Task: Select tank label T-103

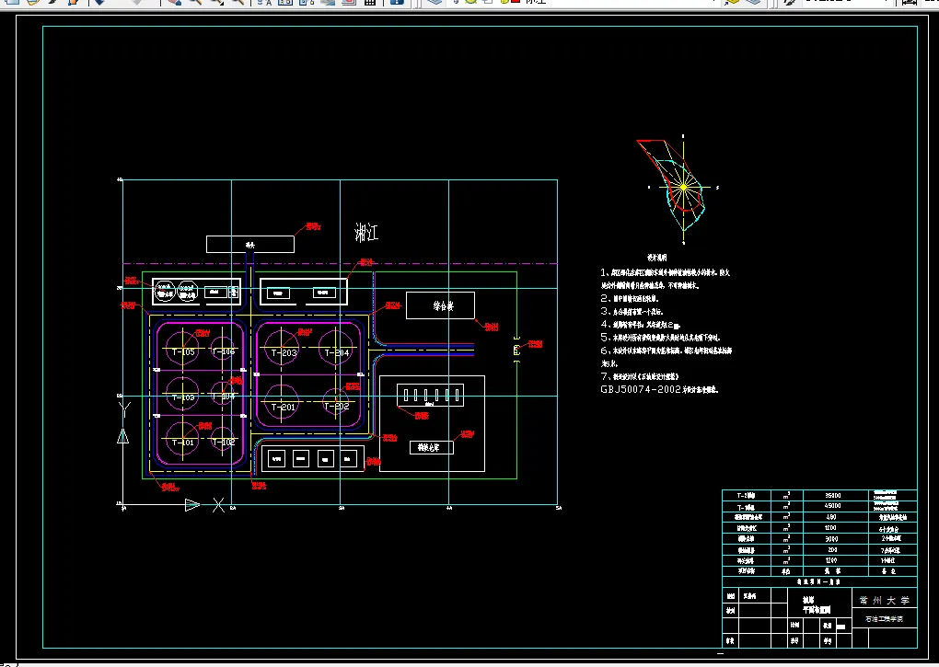Action: 183,397
